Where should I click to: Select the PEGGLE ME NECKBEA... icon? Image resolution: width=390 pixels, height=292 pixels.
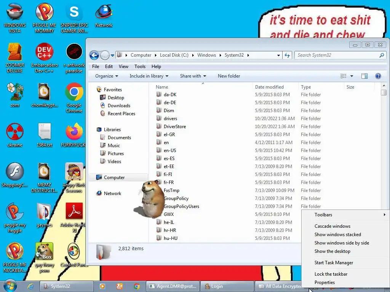point(15,257)
